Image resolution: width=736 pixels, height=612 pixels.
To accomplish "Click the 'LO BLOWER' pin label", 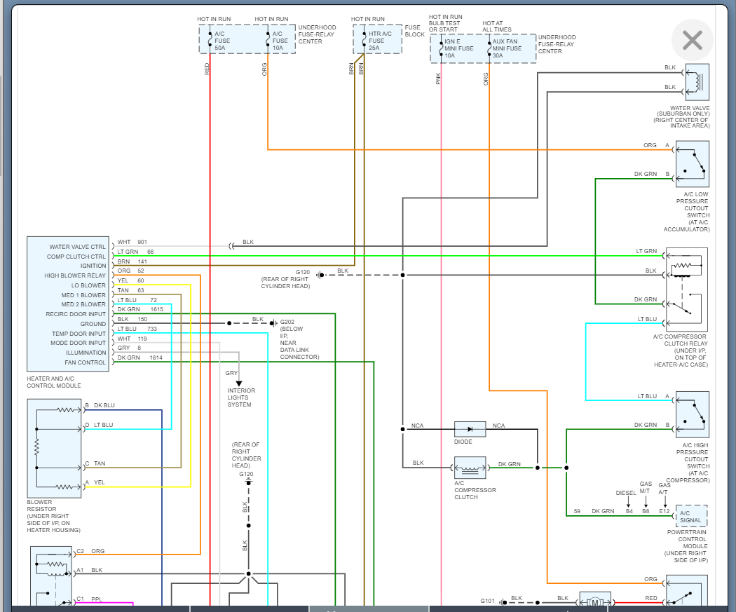I will [88, 285].
